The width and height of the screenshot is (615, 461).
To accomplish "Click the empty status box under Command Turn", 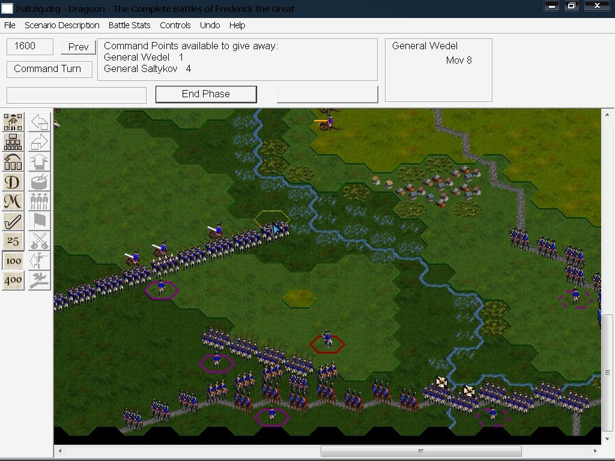I will (x=76, y=95).
